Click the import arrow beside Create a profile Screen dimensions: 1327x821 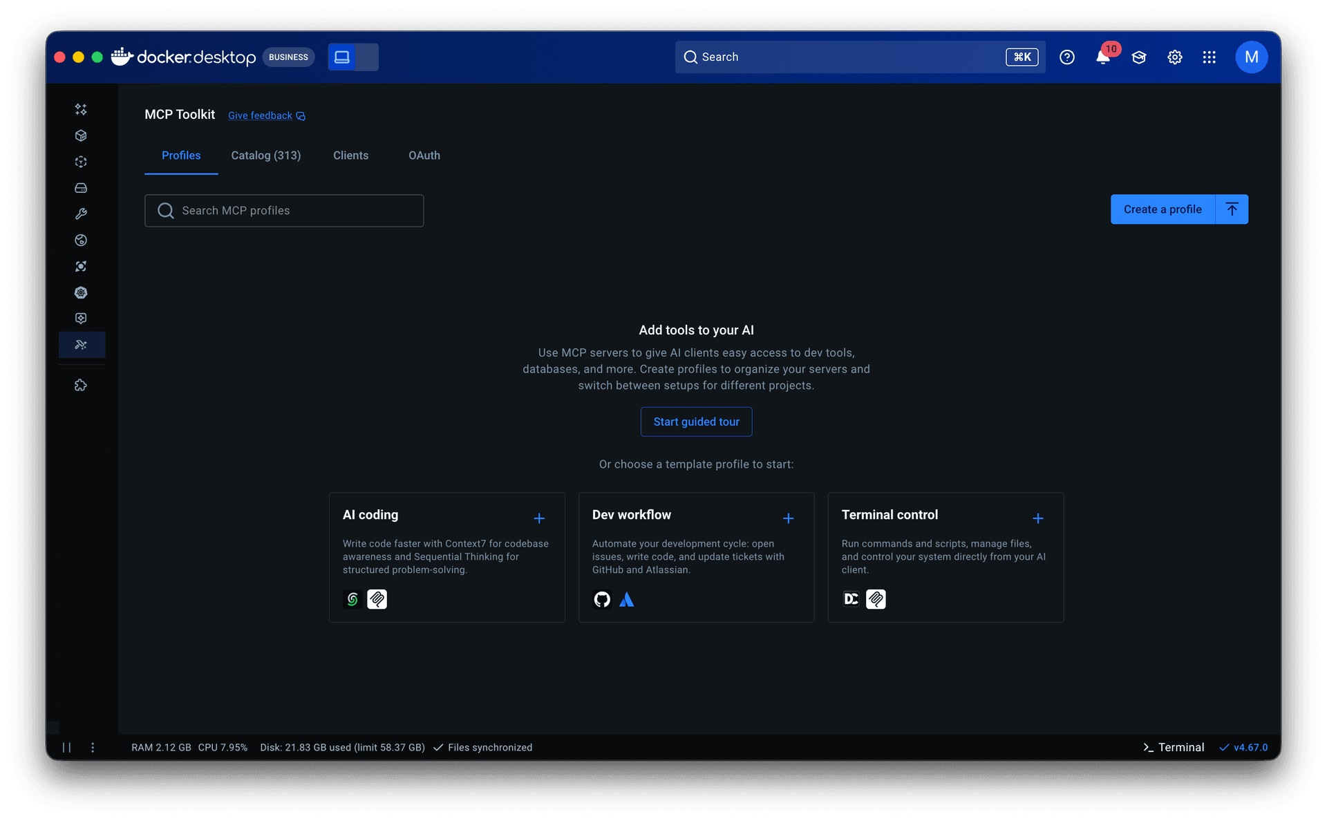pyautogui.click(x=1232, y=209)
